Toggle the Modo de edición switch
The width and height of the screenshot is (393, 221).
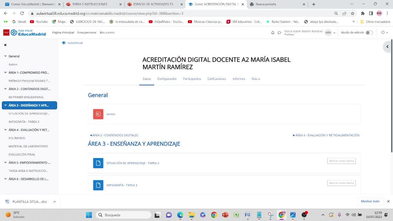369,33
